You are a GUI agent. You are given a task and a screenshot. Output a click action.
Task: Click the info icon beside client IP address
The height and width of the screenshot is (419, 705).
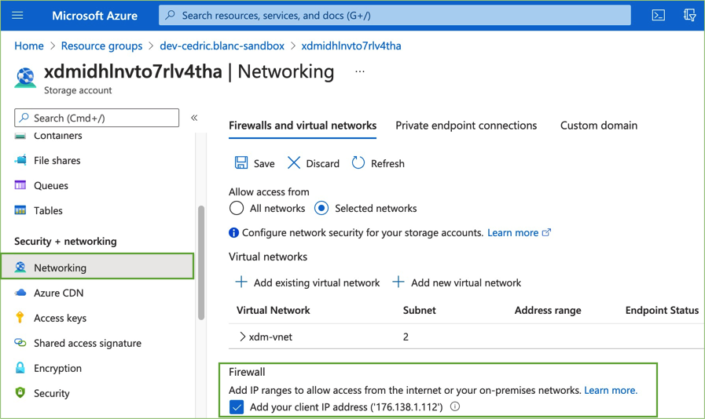[x=455, y=406]
